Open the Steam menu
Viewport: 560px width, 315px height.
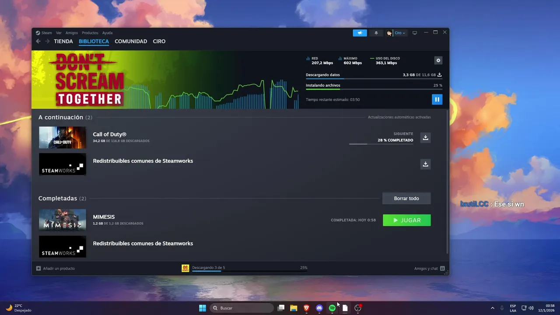(47, 33)
